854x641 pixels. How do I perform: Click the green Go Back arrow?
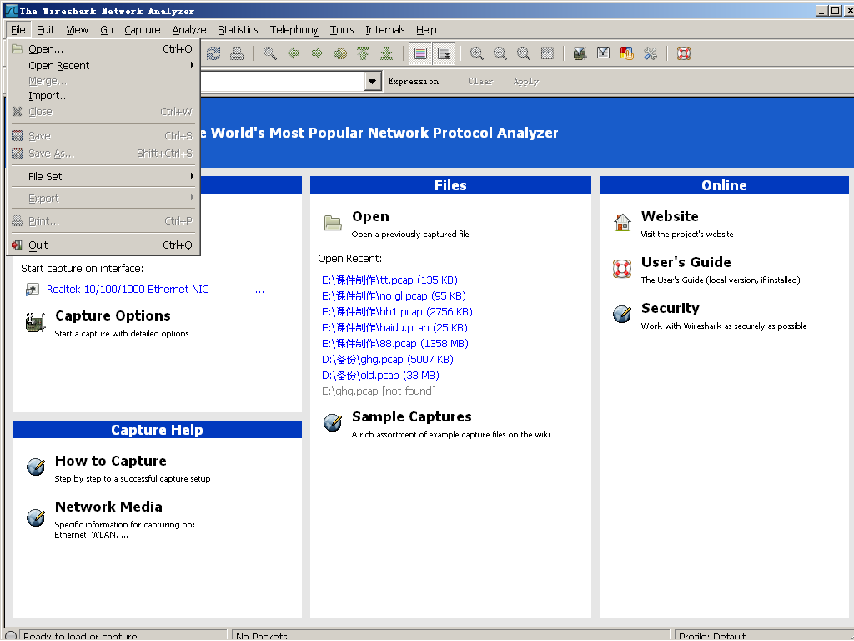(294, 53)
